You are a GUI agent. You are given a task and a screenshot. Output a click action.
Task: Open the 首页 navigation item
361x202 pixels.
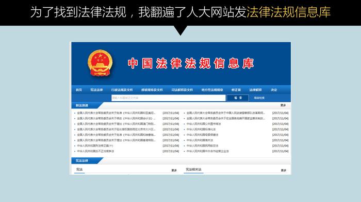click(79, 90)
